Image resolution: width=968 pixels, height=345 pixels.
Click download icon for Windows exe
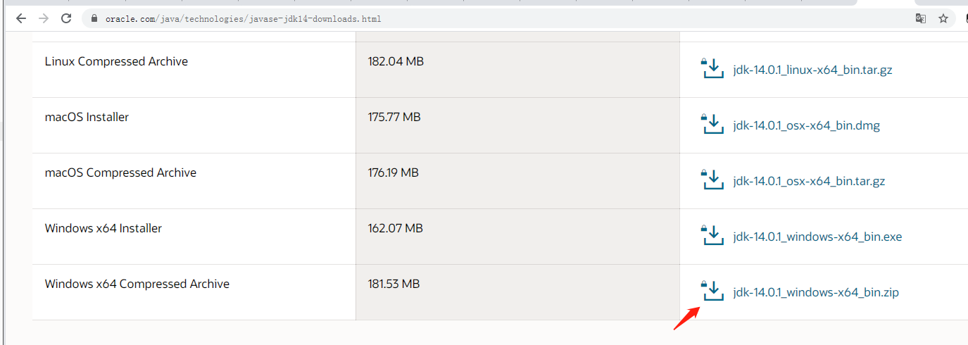click(712, 236)
